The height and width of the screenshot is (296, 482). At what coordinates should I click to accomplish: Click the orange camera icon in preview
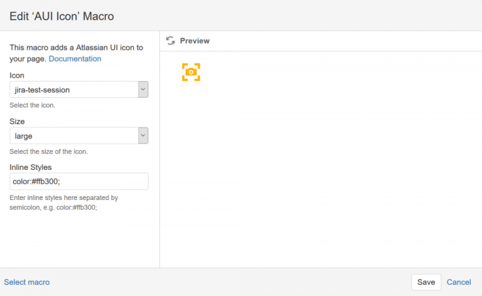coord(191,72)
